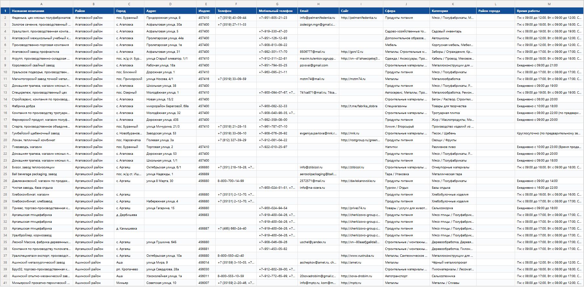Click the phone cell '+7 (812) 327-39-29'
584x292 pixels.
[236, 140]
